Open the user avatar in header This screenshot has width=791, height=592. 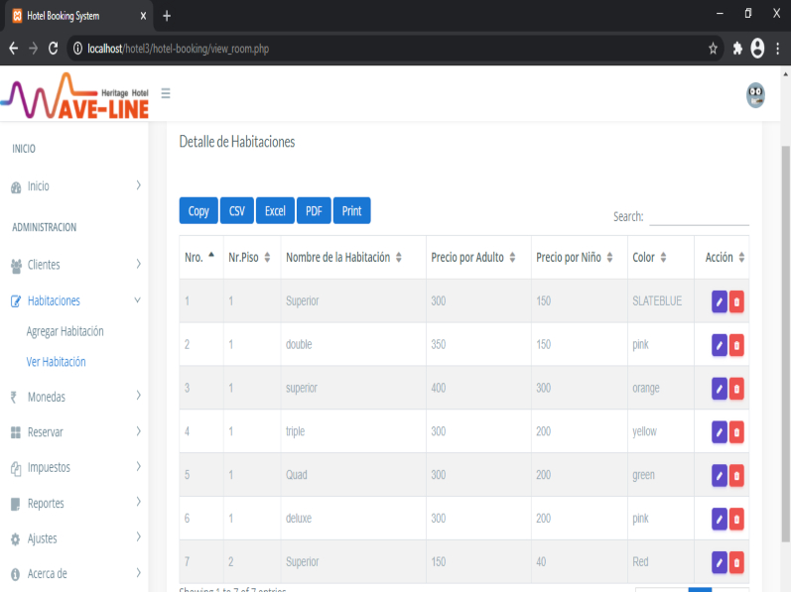pos(755,95)
